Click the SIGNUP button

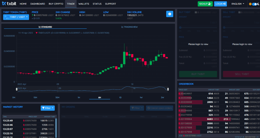pyautogui.click(x=205, y=4)
